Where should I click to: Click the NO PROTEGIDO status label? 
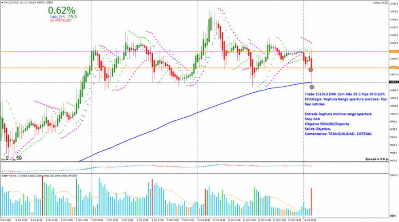tap(60, 21)
